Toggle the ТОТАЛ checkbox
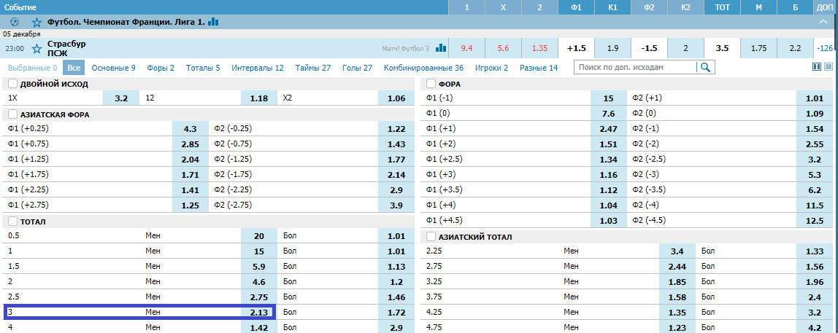This screenshot has width=838, height=333. pyautogui.click(x=12, y=221)
